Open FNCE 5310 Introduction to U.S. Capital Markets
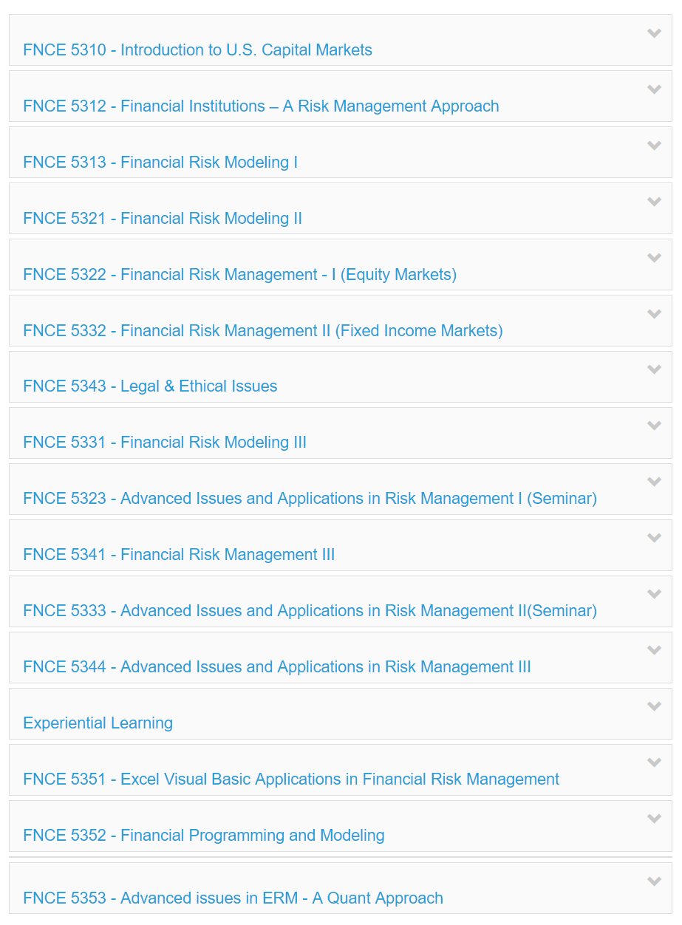 [197, 50]
